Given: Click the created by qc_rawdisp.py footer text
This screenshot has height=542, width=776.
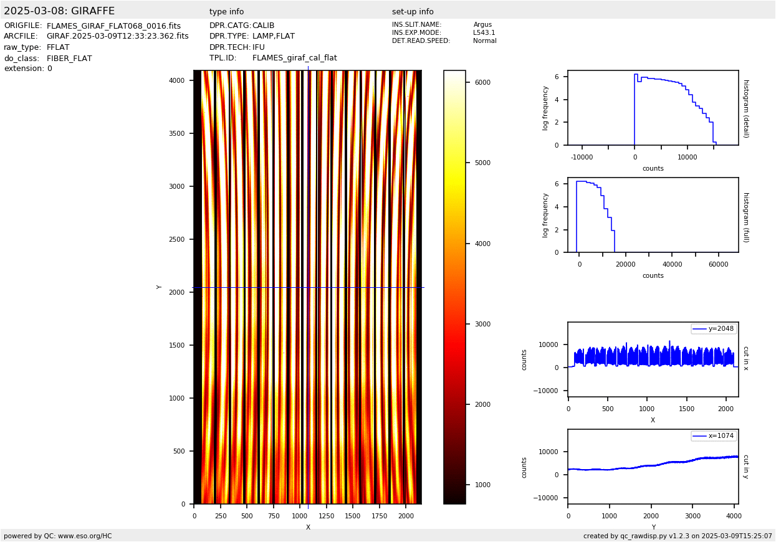Looking at the screenshot, I should (678, 536).
